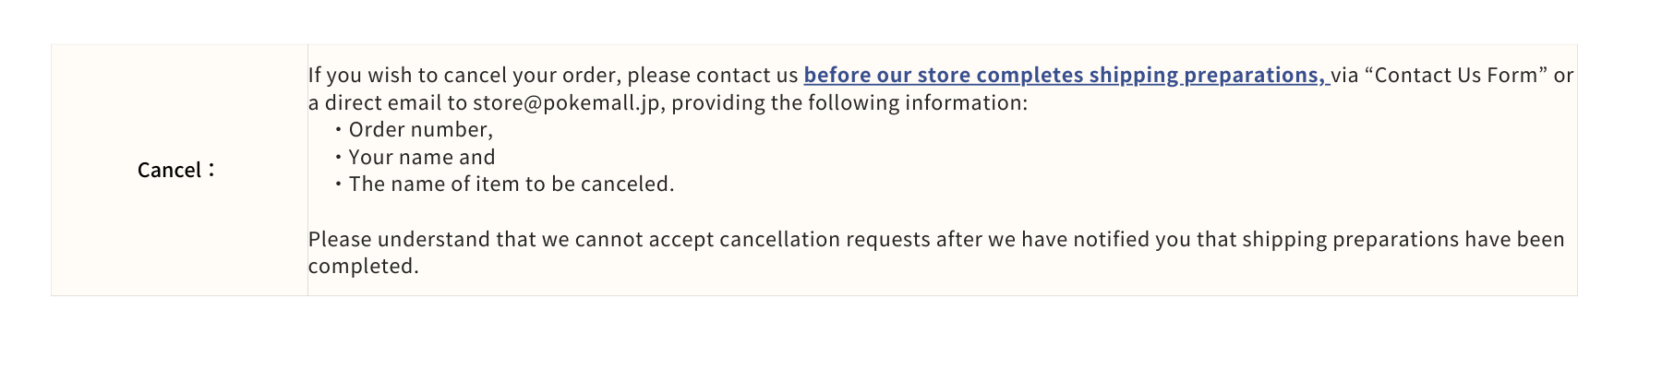Click the word "completed." at the paragraph end
The image size is (1662, 369).
click(x=363, y=267)
